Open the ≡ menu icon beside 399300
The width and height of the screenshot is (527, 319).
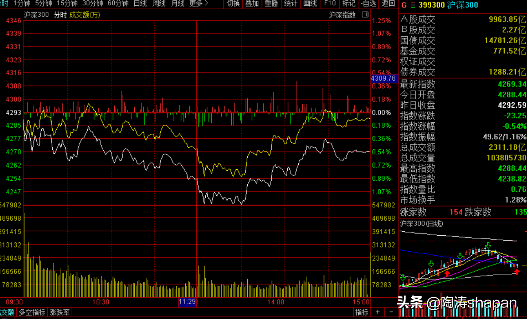pos(413,5)
